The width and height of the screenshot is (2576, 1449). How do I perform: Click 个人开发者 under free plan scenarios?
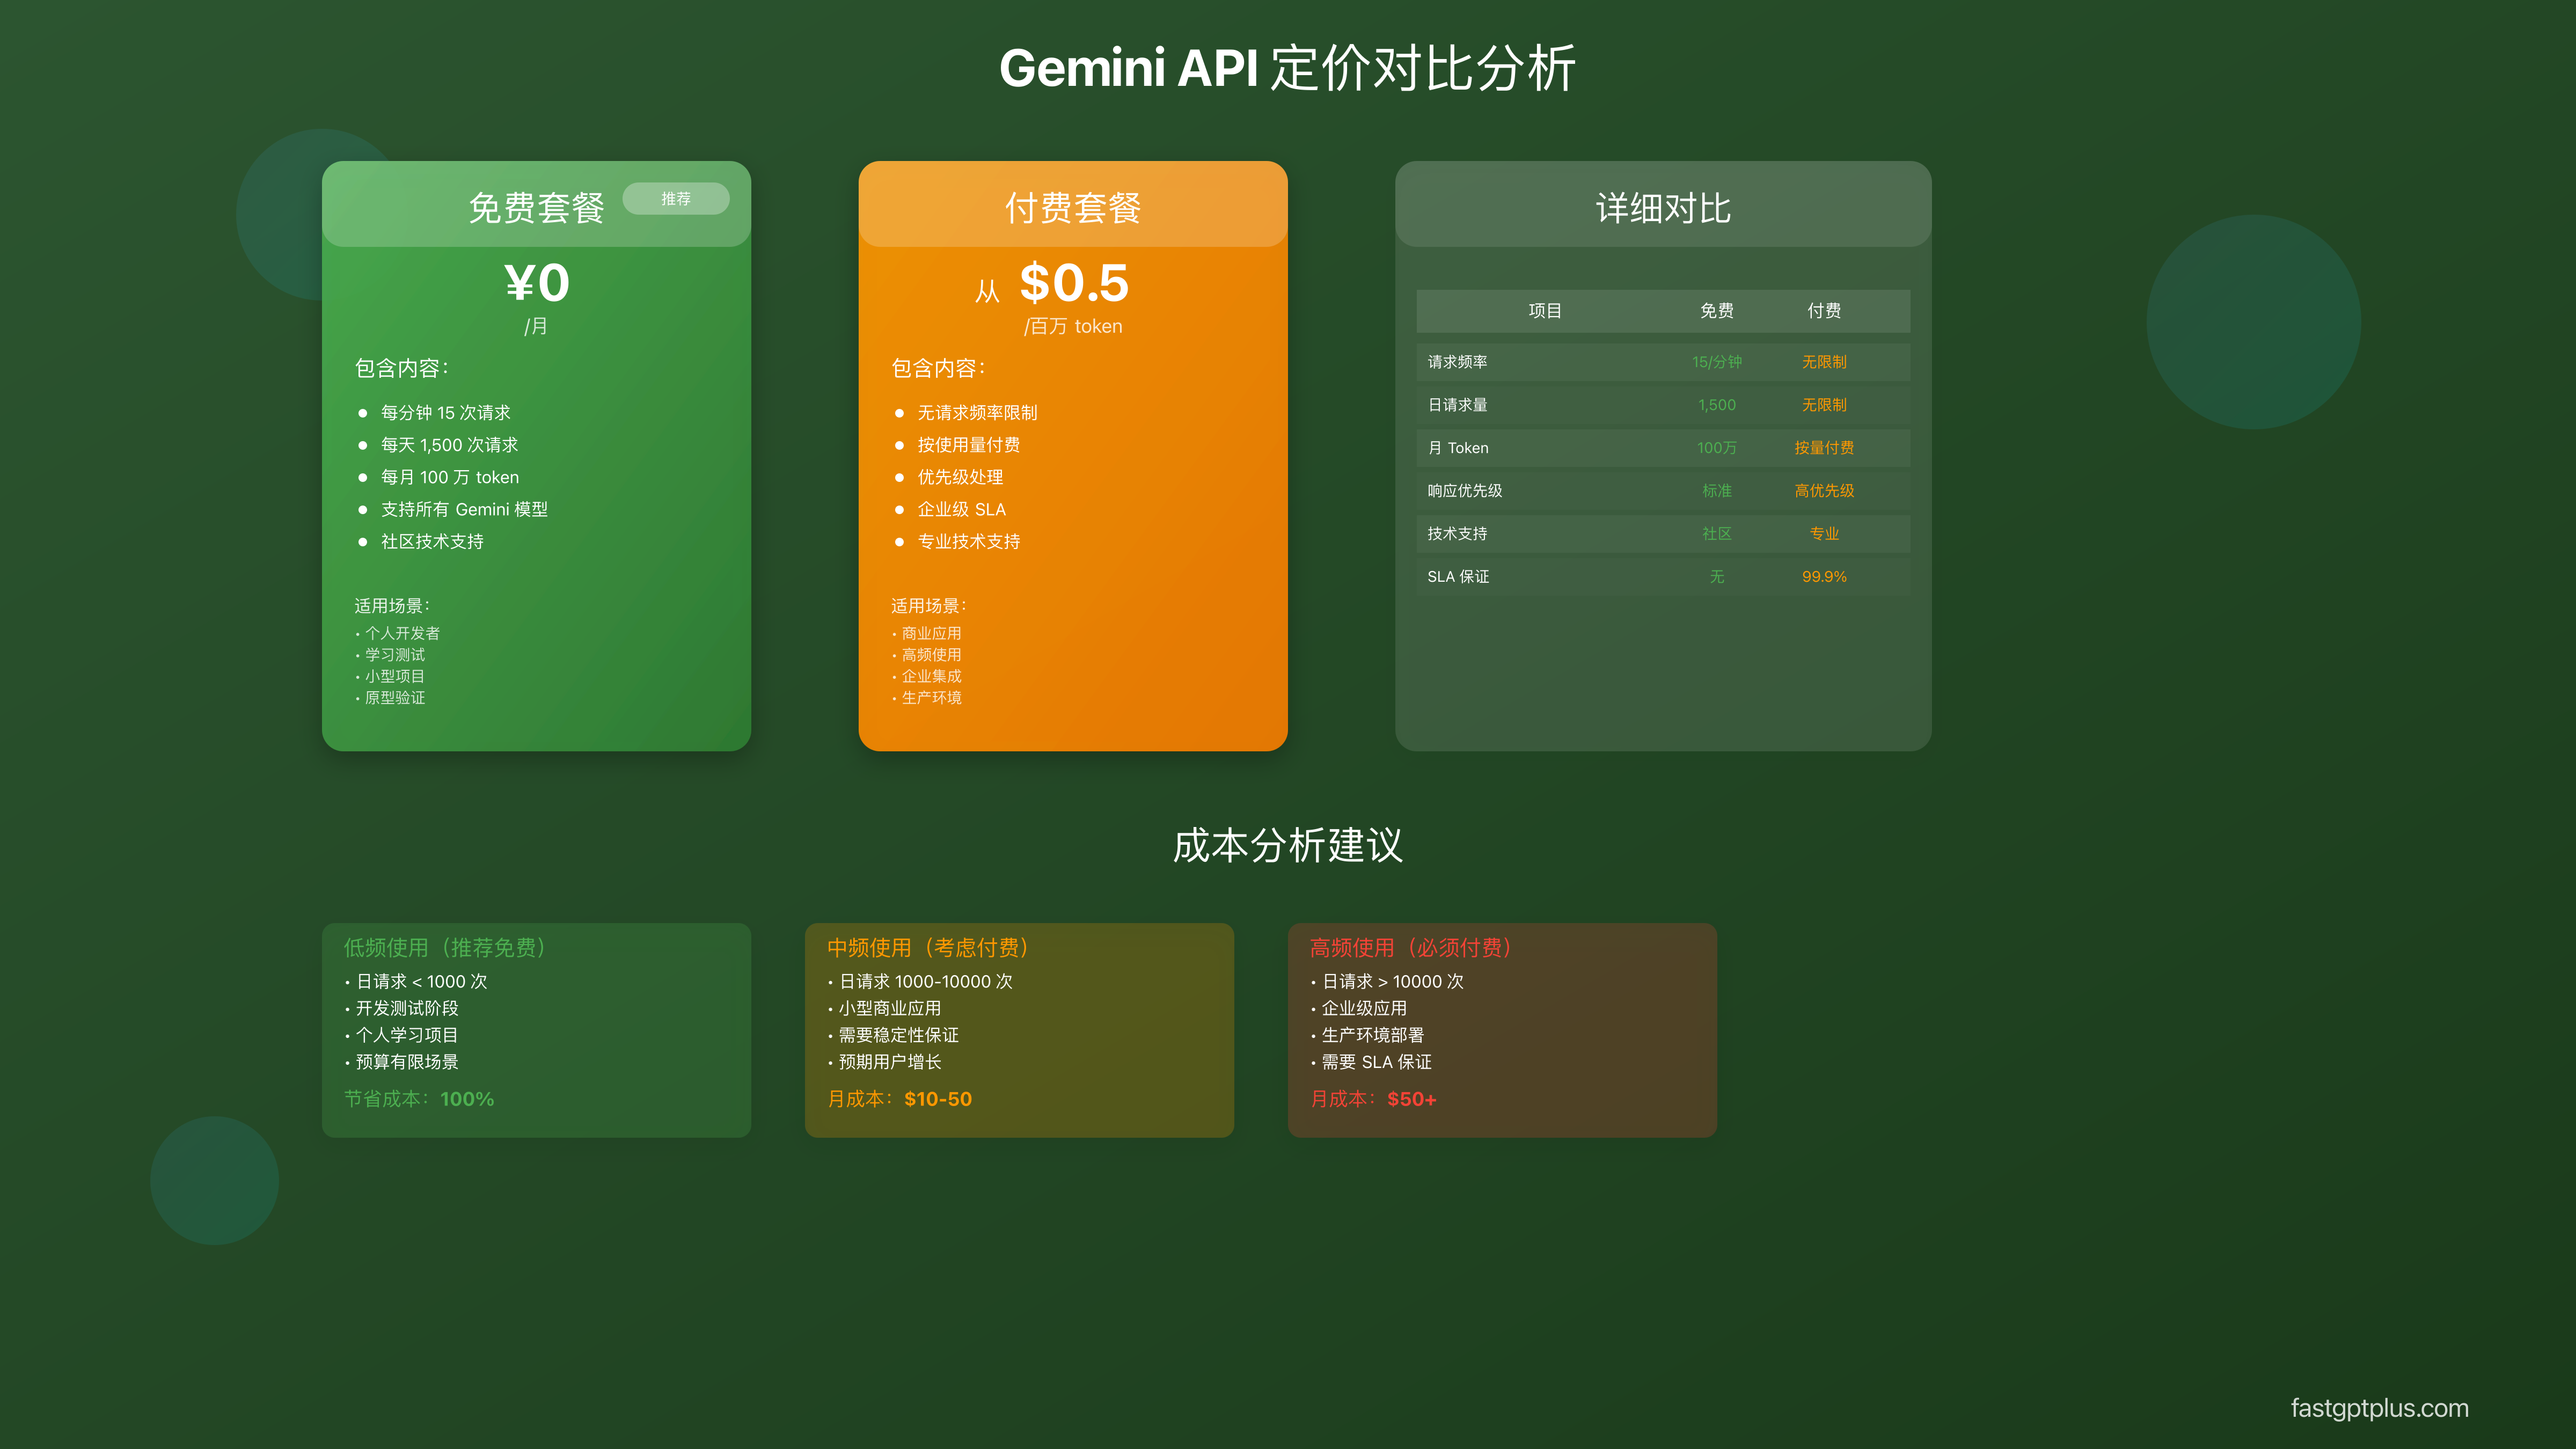pyautogui.click(x=402, y=633)
